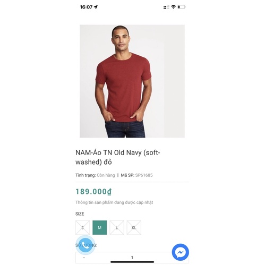Select size L option
The height and width of the screenshot is (265, 265).
[x=117, y=227]
